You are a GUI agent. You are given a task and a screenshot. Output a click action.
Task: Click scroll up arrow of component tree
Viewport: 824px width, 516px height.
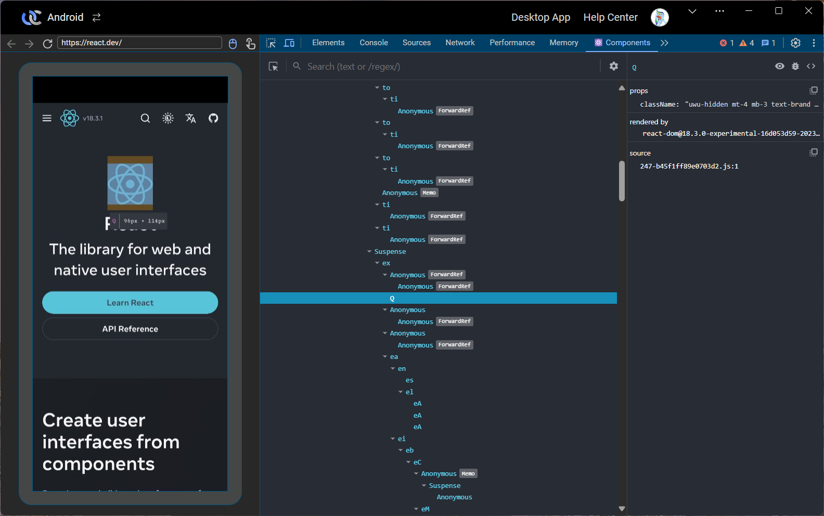pos(622,88)
